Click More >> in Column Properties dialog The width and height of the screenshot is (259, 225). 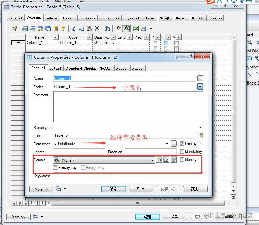pyautogui.click(x=41, y=189)
